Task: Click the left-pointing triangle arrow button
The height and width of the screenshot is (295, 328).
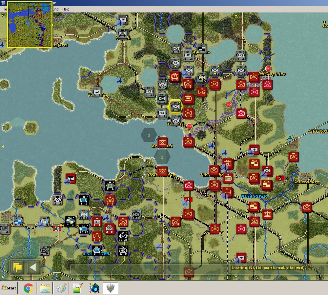Action: pyautogui.click(x=33, y=267)
